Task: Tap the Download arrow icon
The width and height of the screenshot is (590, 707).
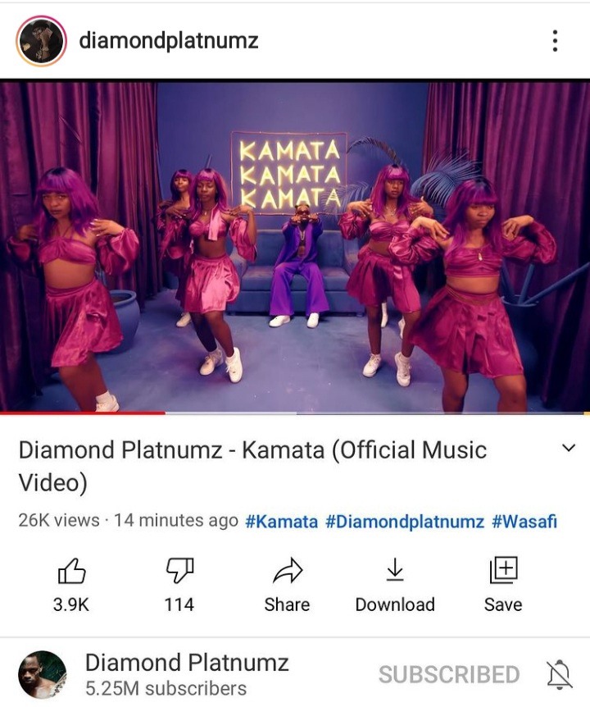Action: pos(395,569)
